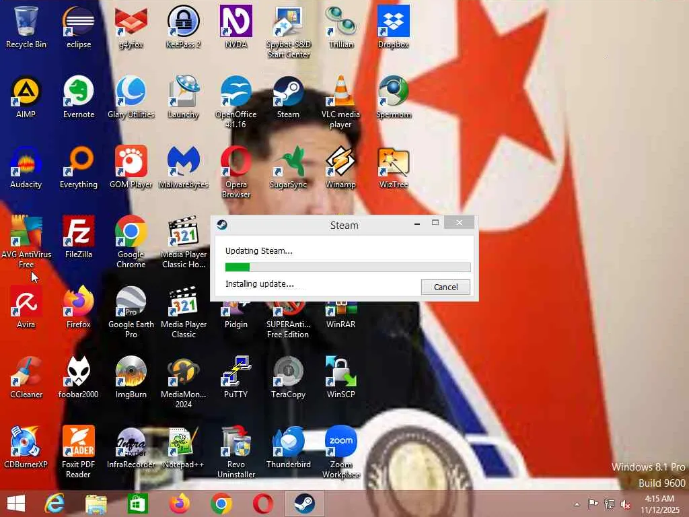Minimize the Steam update window

(417, 223)
